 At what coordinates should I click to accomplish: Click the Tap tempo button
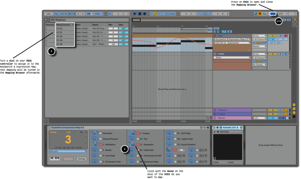click(56, 14)
